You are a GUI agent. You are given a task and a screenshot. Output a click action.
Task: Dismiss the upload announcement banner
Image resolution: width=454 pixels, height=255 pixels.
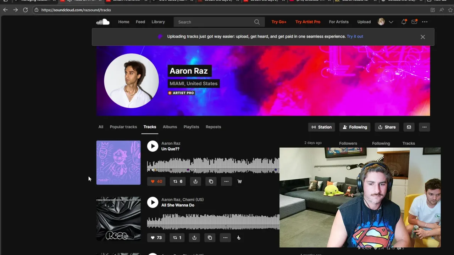coord(423,37)
